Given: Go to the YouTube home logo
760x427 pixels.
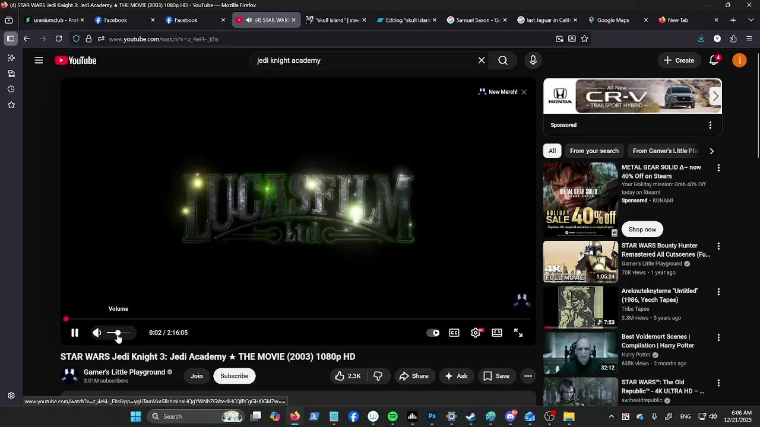Looking at the screenshot, I should [x=75, y=60].
